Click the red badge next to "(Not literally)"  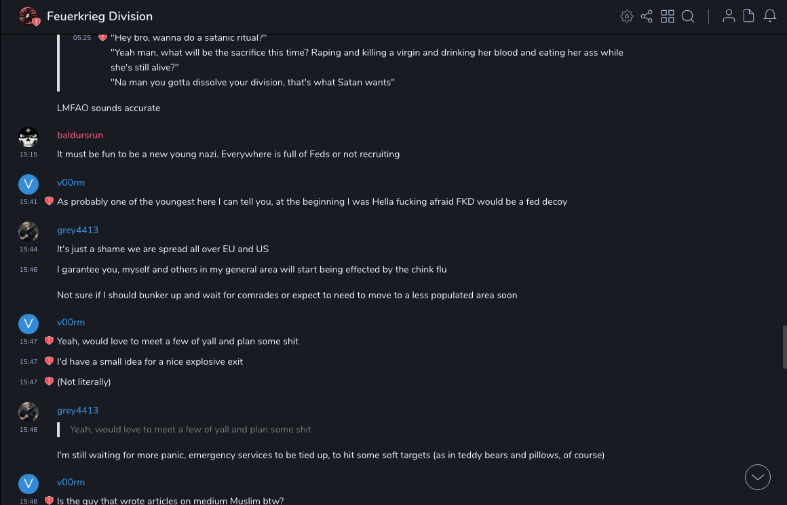coord(49,382)
